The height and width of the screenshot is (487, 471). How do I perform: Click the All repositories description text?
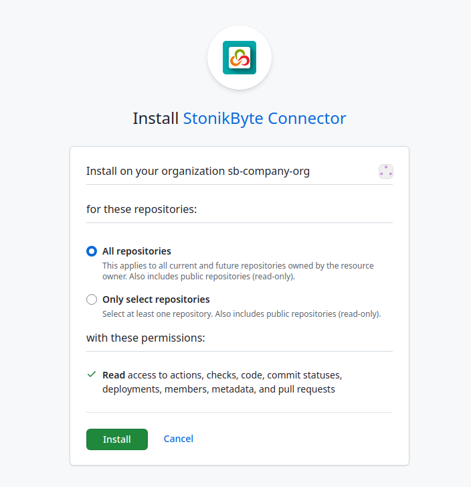(238, 271)
